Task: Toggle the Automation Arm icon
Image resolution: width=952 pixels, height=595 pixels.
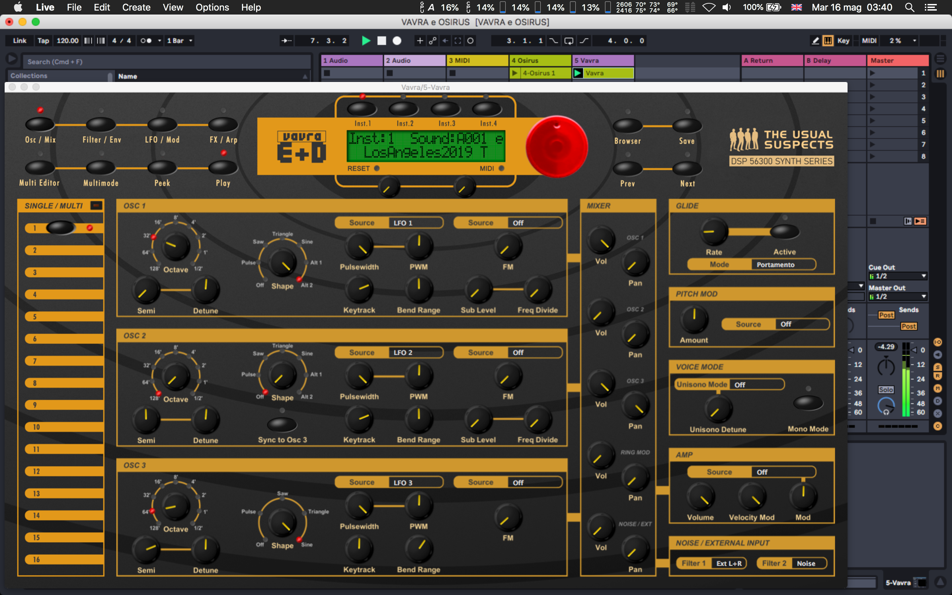Action: click(x=433, y=41)
